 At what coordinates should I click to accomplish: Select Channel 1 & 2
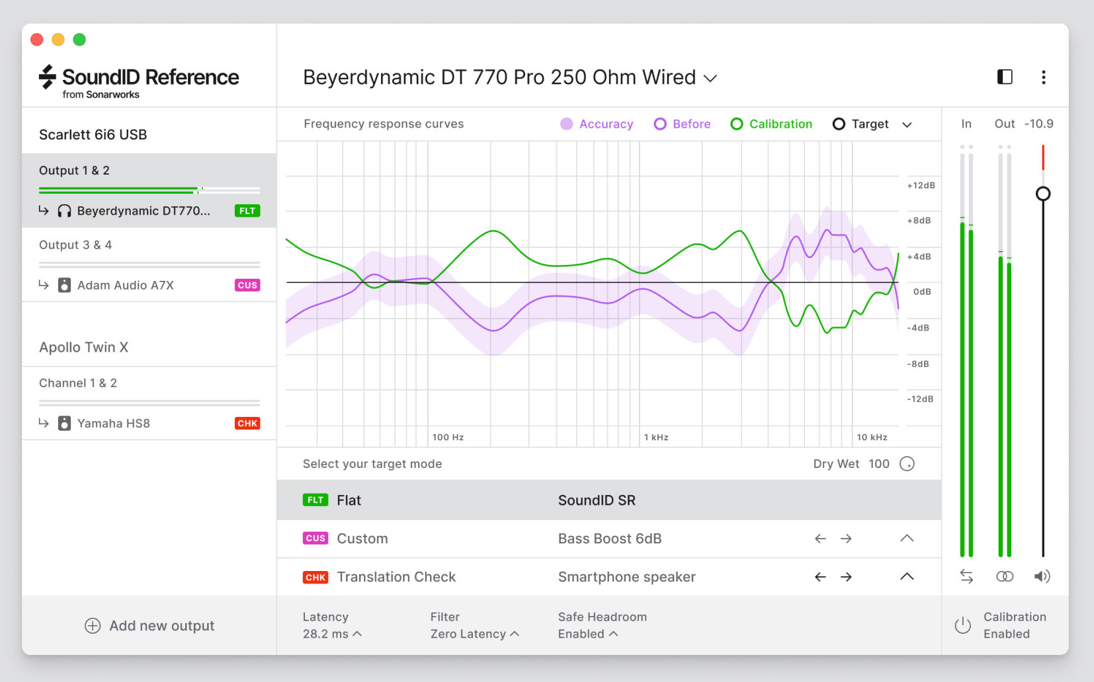[x=78, y=383]
